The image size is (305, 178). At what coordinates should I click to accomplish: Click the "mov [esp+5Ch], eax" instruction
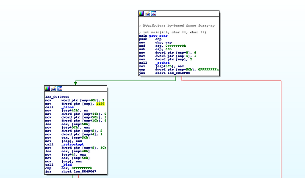click(x=161, y=66)
